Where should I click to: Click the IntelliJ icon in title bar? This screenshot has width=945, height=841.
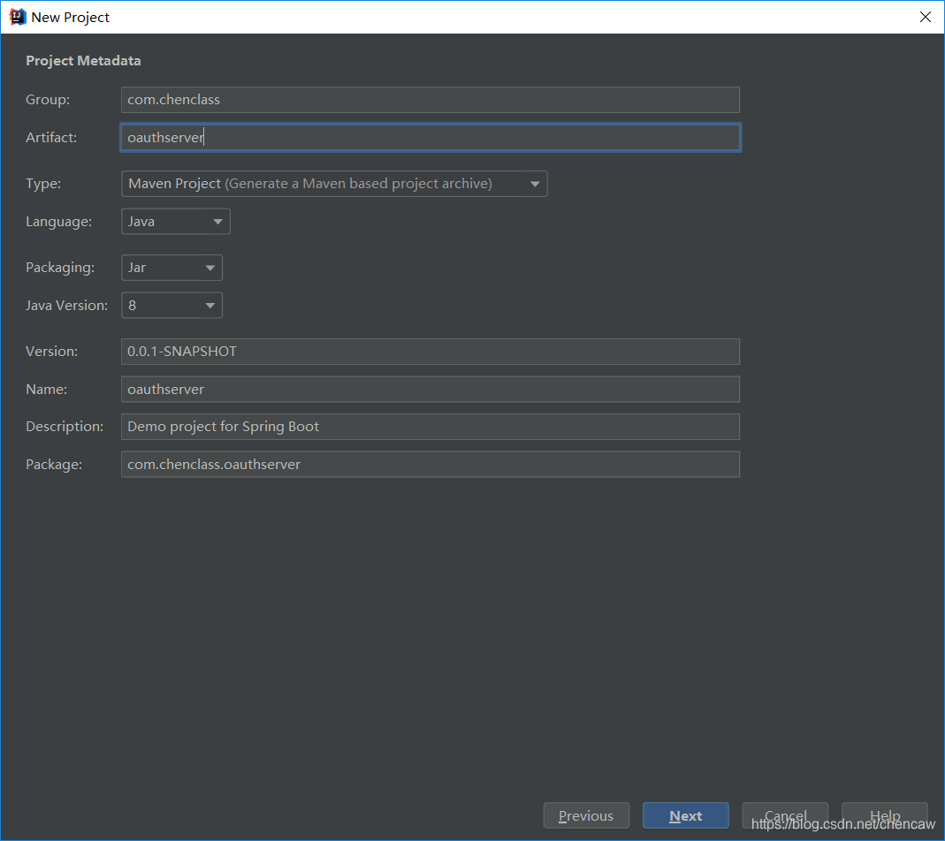point(18,17)
